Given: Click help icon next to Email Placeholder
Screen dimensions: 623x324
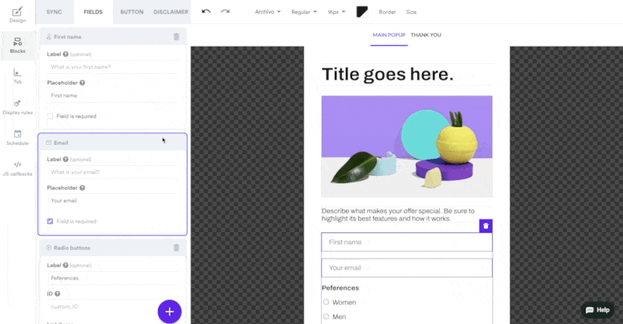Looking at the screenshot, I should pos(83,188).
